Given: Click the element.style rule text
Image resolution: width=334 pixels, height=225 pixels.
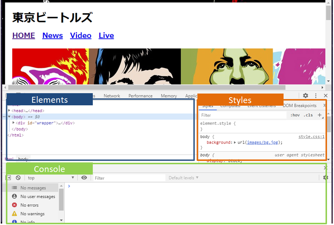Looking at the screenshot, I should [x=218, y=123].
